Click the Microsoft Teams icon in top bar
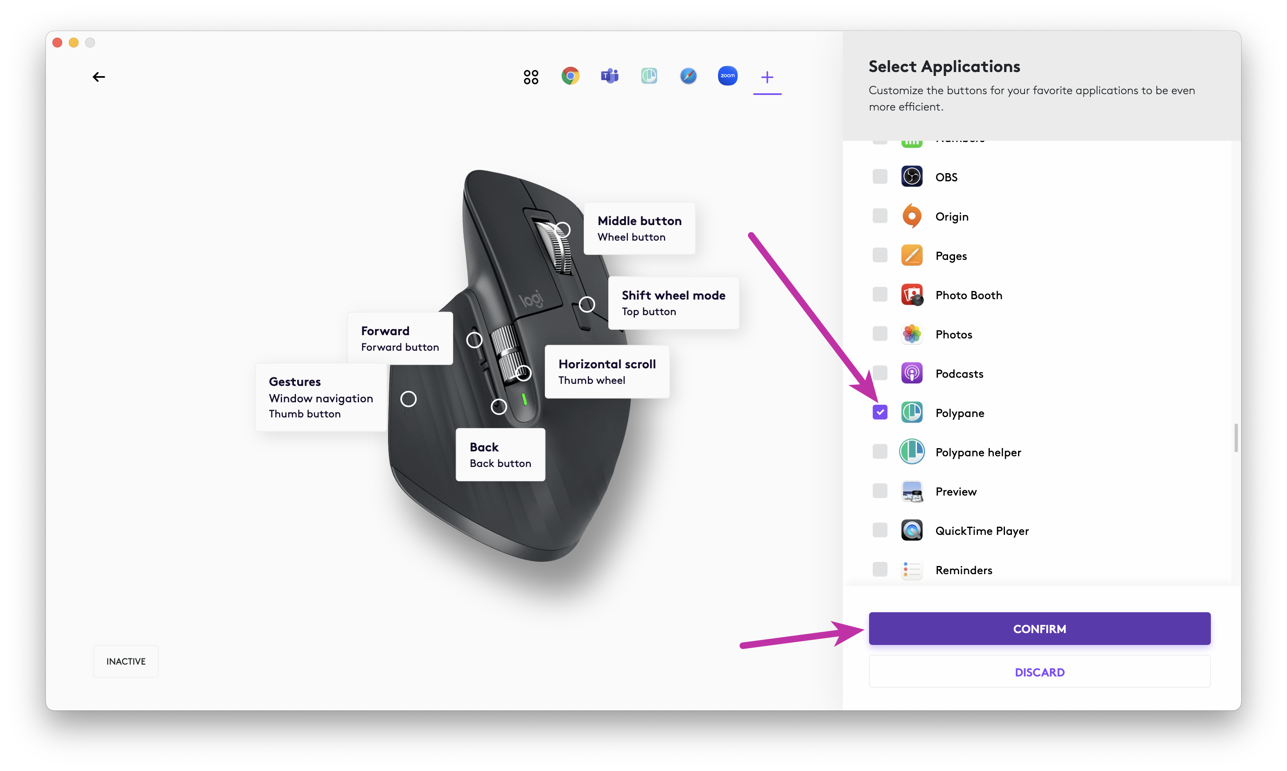1287x771 pixels. pyautogui.click(x=610, y=76)
